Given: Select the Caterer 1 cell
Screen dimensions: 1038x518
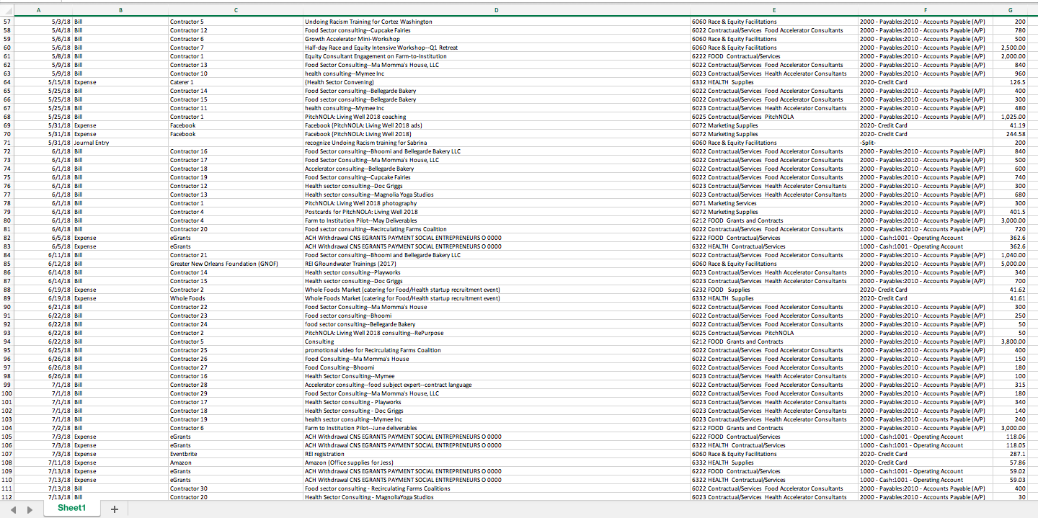Looking at the screenshot, I should click(x=189, y=82).
